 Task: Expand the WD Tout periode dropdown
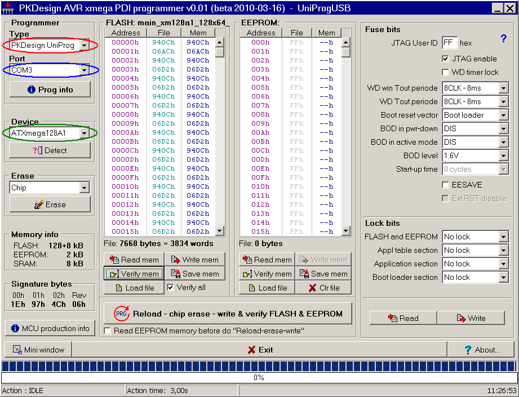(x=503, y=101)
